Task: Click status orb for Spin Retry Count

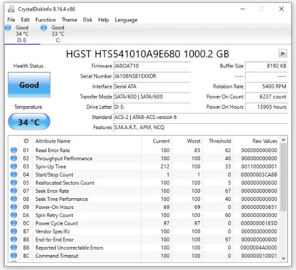Action: coord(14,215)
